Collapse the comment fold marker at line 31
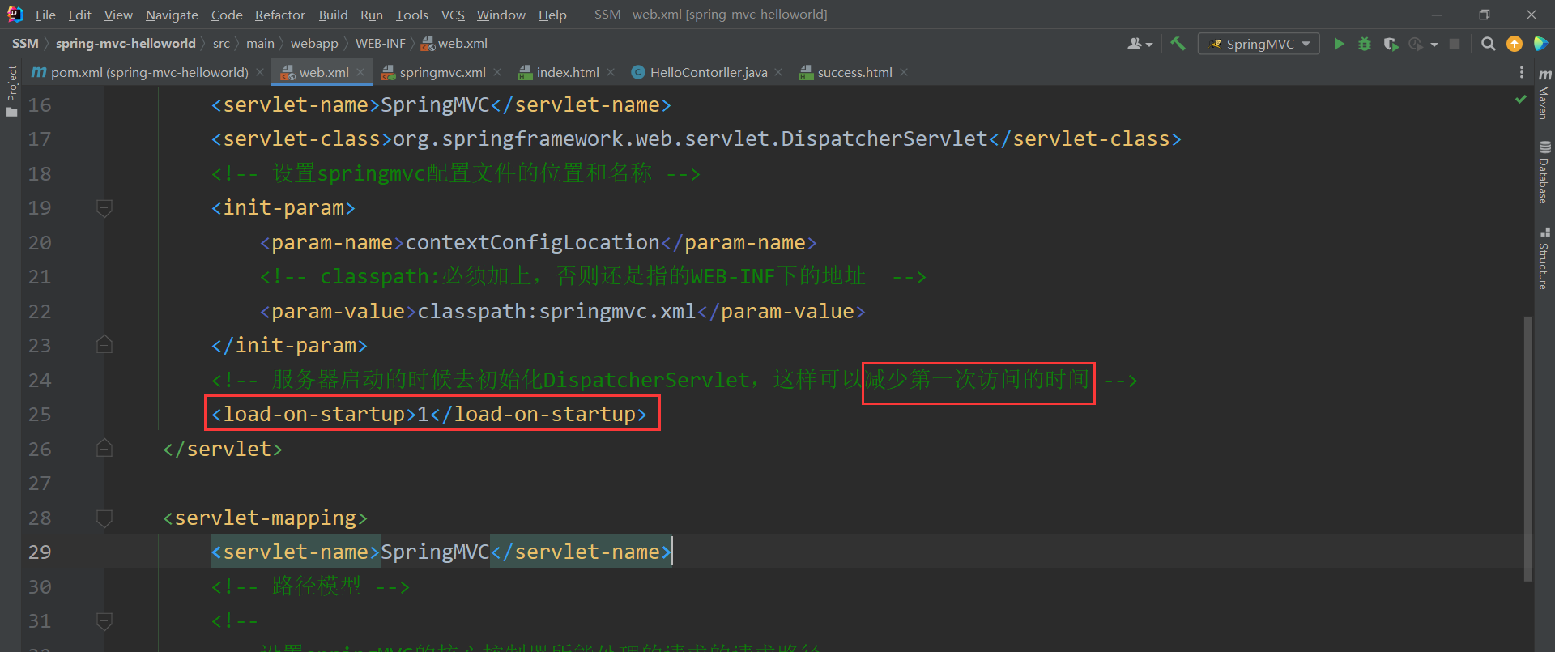The width and height of the screenshot is (1555, 652). (104, 621)
